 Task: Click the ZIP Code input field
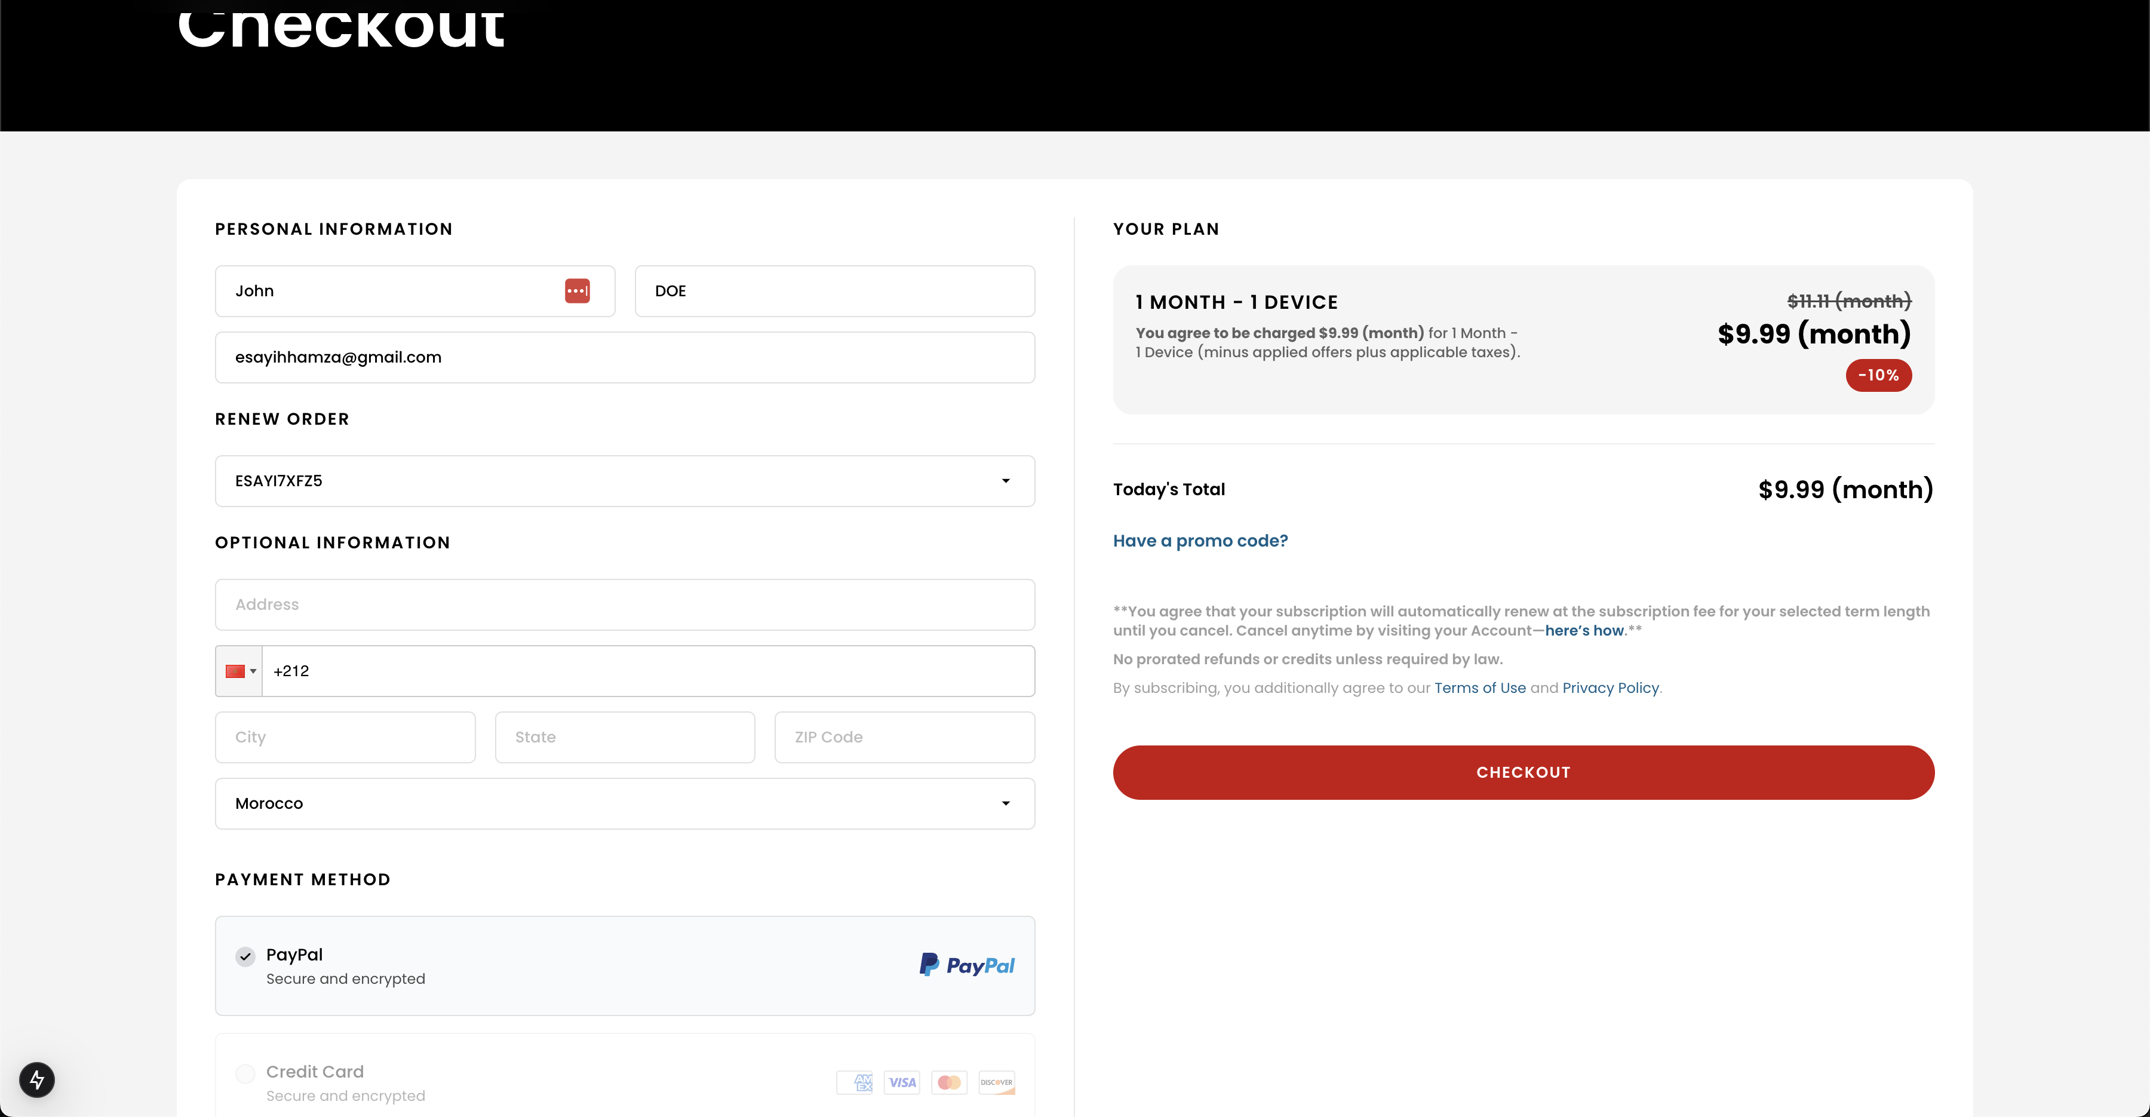point(905,737)
